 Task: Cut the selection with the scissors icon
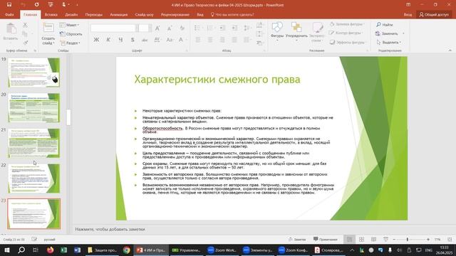click(26, 26)
